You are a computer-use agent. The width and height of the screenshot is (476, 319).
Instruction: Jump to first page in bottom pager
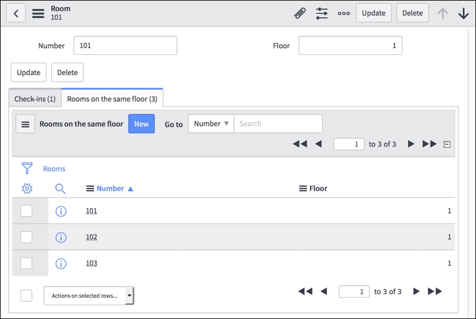point(305,292)
